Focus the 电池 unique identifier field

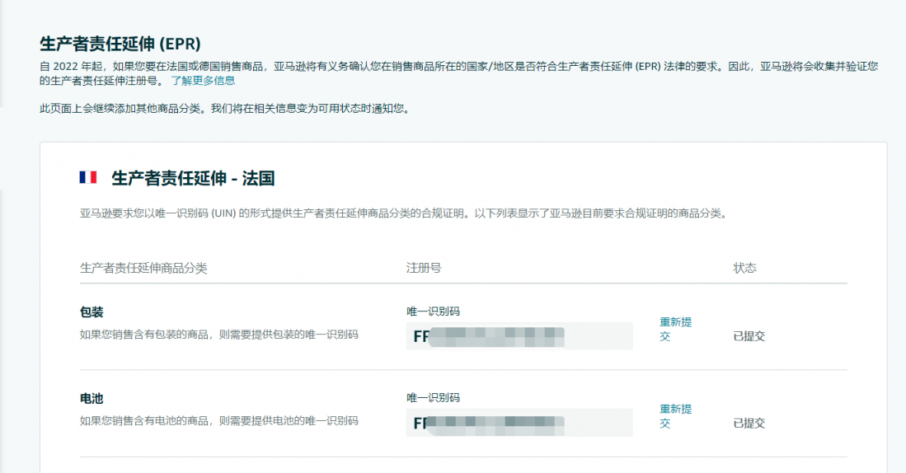pyautogui.click(x=519, y=424)
